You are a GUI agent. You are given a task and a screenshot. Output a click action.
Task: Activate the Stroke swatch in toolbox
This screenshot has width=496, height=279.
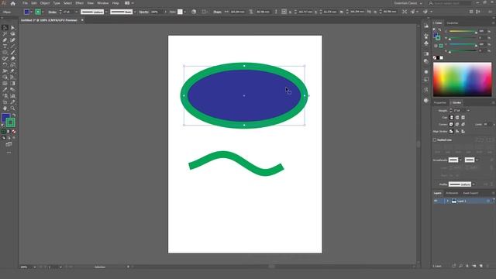click(x=10, y=122)
